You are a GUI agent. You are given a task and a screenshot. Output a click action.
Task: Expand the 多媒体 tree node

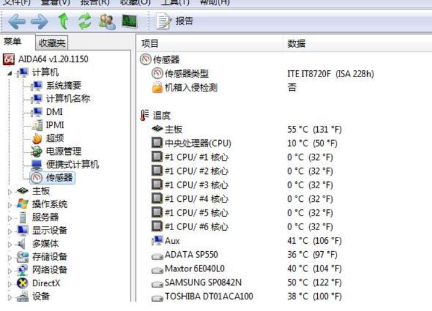pyautogui.click(x=10, y=244)
